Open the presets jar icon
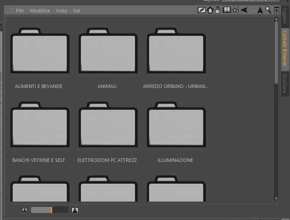Image resolution: width=290 pixels, height=220 pixels. point(218,10)
